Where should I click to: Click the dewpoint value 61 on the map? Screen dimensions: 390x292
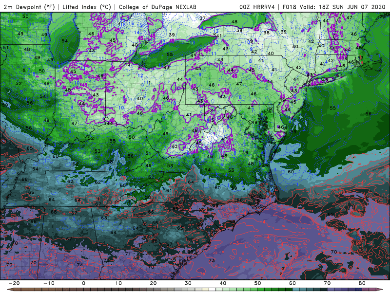[169, 191]
